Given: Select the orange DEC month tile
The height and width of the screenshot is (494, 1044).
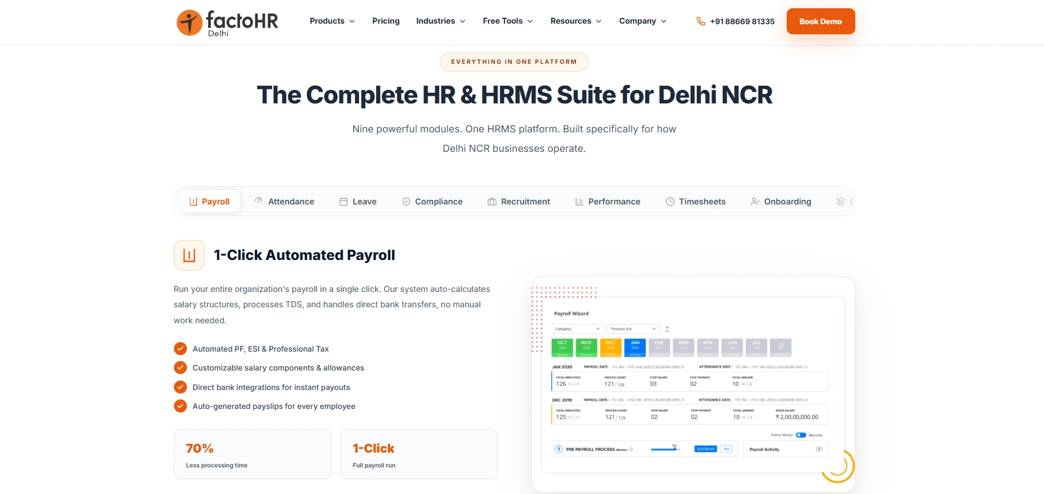Looking at the screenshot, I should (x=610, y=347).
